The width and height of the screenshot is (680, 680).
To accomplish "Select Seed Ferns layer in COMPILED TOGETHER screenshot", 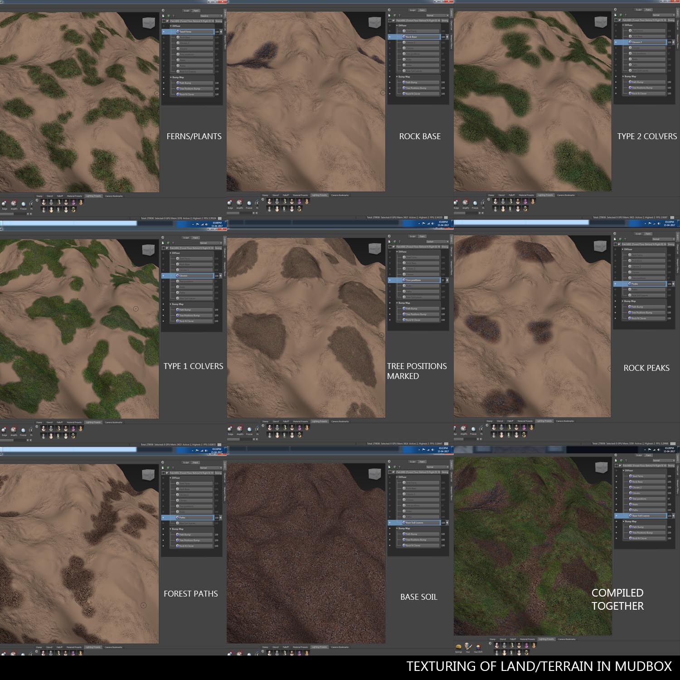I will [x=647, y=476].
